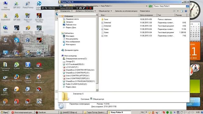Open Explorer help via blue question icon

point(186,11)
